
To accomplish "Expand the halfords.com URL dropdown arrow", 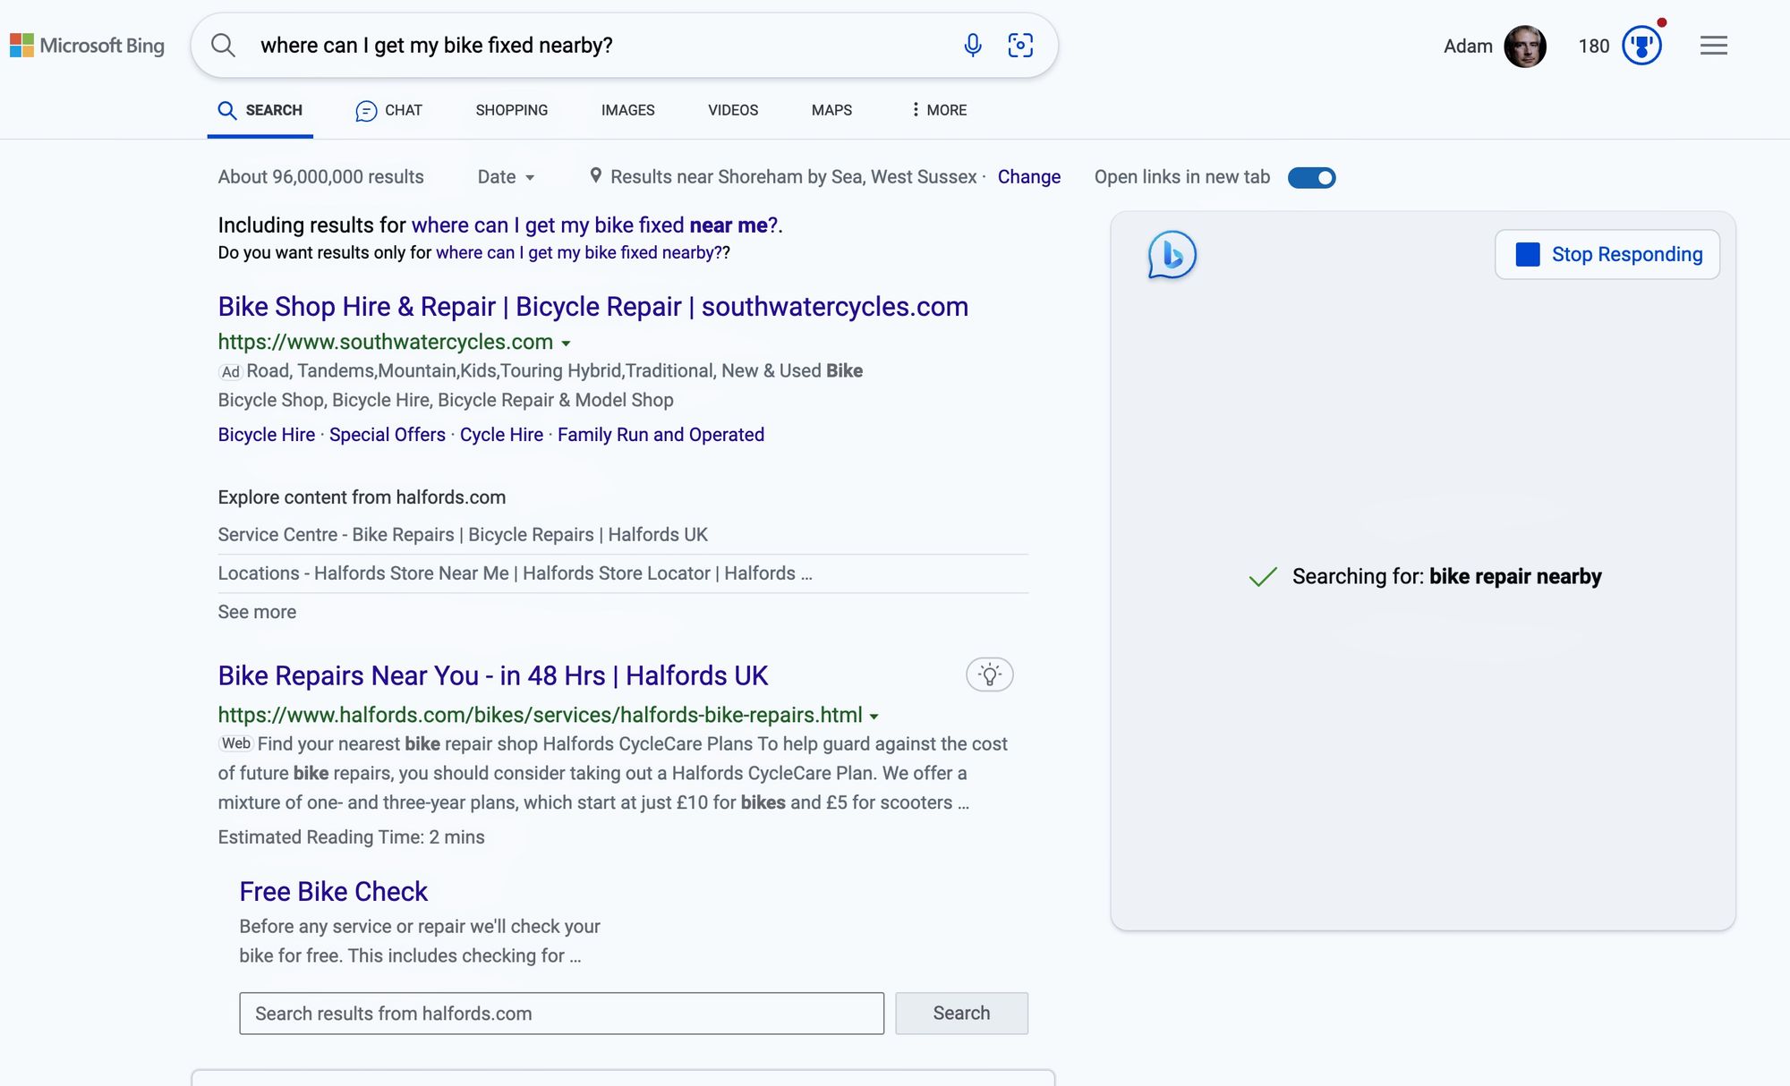I will coord(874,716).
